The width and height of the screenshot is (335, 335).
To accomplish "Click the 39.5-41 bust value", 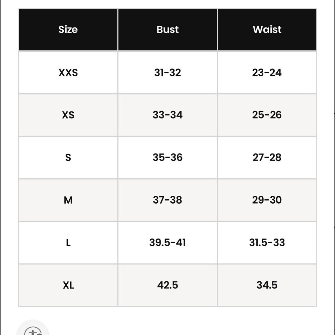I will 167,243.
